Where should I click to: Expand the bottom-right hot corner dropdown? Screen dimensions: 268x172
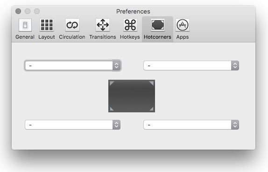191,125
